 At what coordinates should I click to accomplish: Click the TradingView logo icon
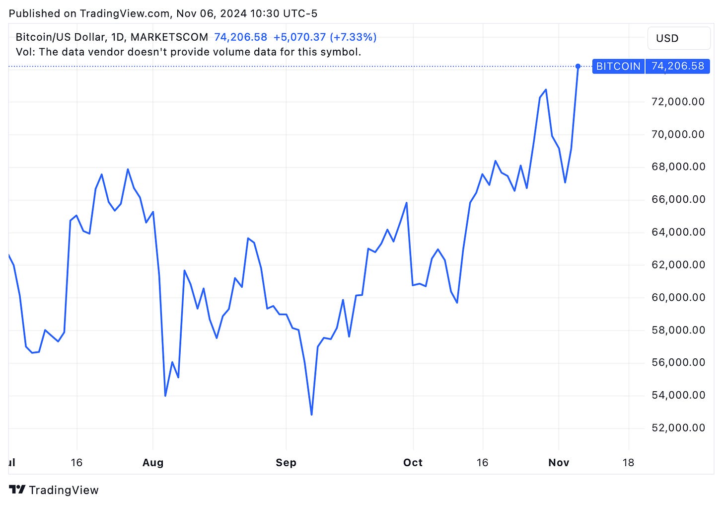[17, 490]
